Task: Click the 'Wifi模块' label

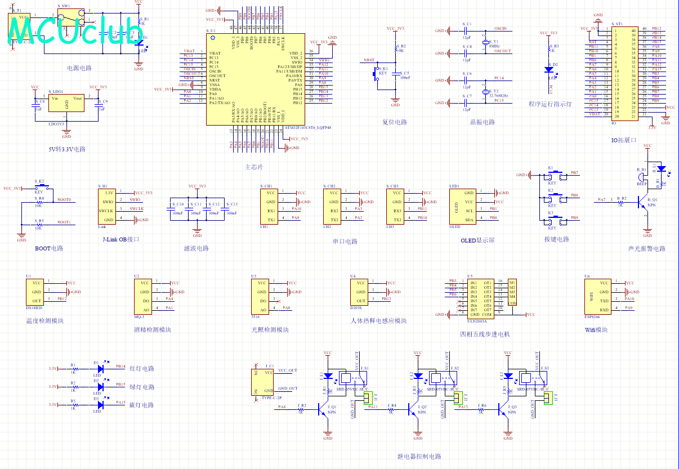Action: coord(596,329)
